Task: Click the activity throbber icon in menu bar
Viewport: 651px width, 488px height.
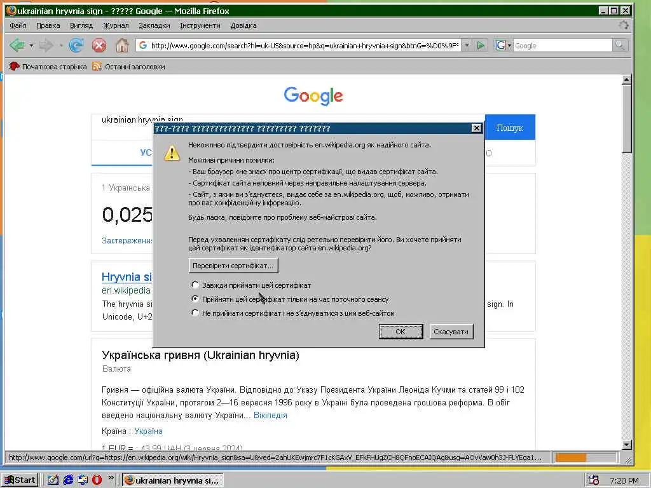Action: [x=623, y=25]
